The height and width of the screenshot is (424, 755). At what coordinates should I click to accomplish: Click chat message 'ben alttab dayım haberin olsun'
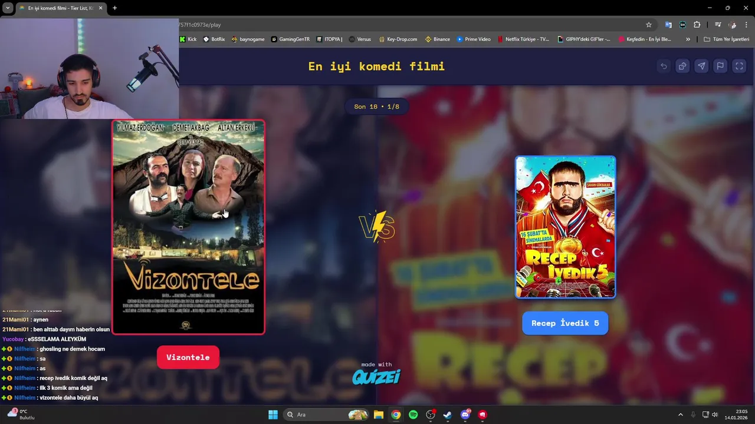pyautogui.click(x=71, y=329)
